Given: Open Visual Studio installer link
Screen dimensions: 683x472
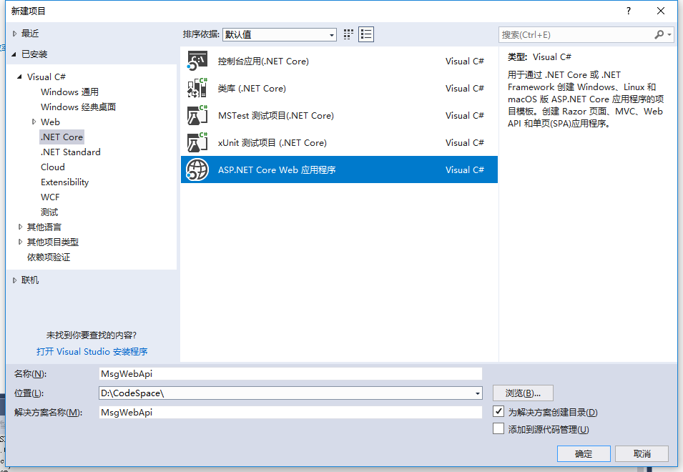Looking at the screenshot, I should [x=92, y=351].
